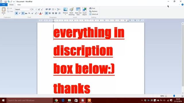Paste clipboard contents
Image resolution: width=184 pixels, height=103 pixels.
3,9
